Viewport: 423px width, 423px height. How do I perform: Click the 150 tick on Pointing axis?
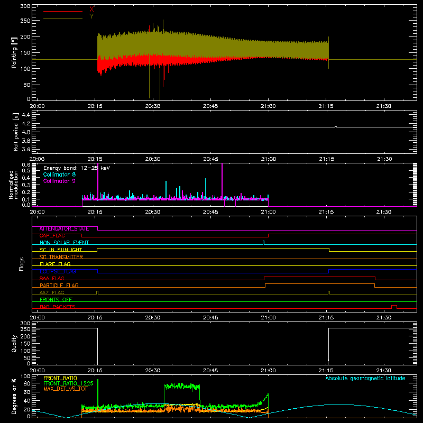(x=25, y=52)
